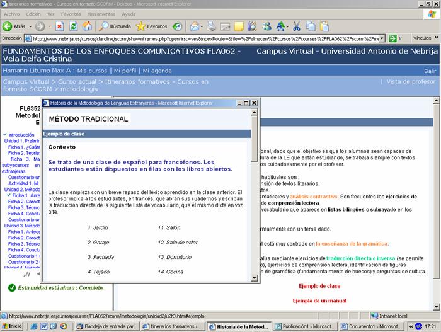Viewport: 441px width, 332px height.
Task: Open the Edición menu
Action: [33, 14]
